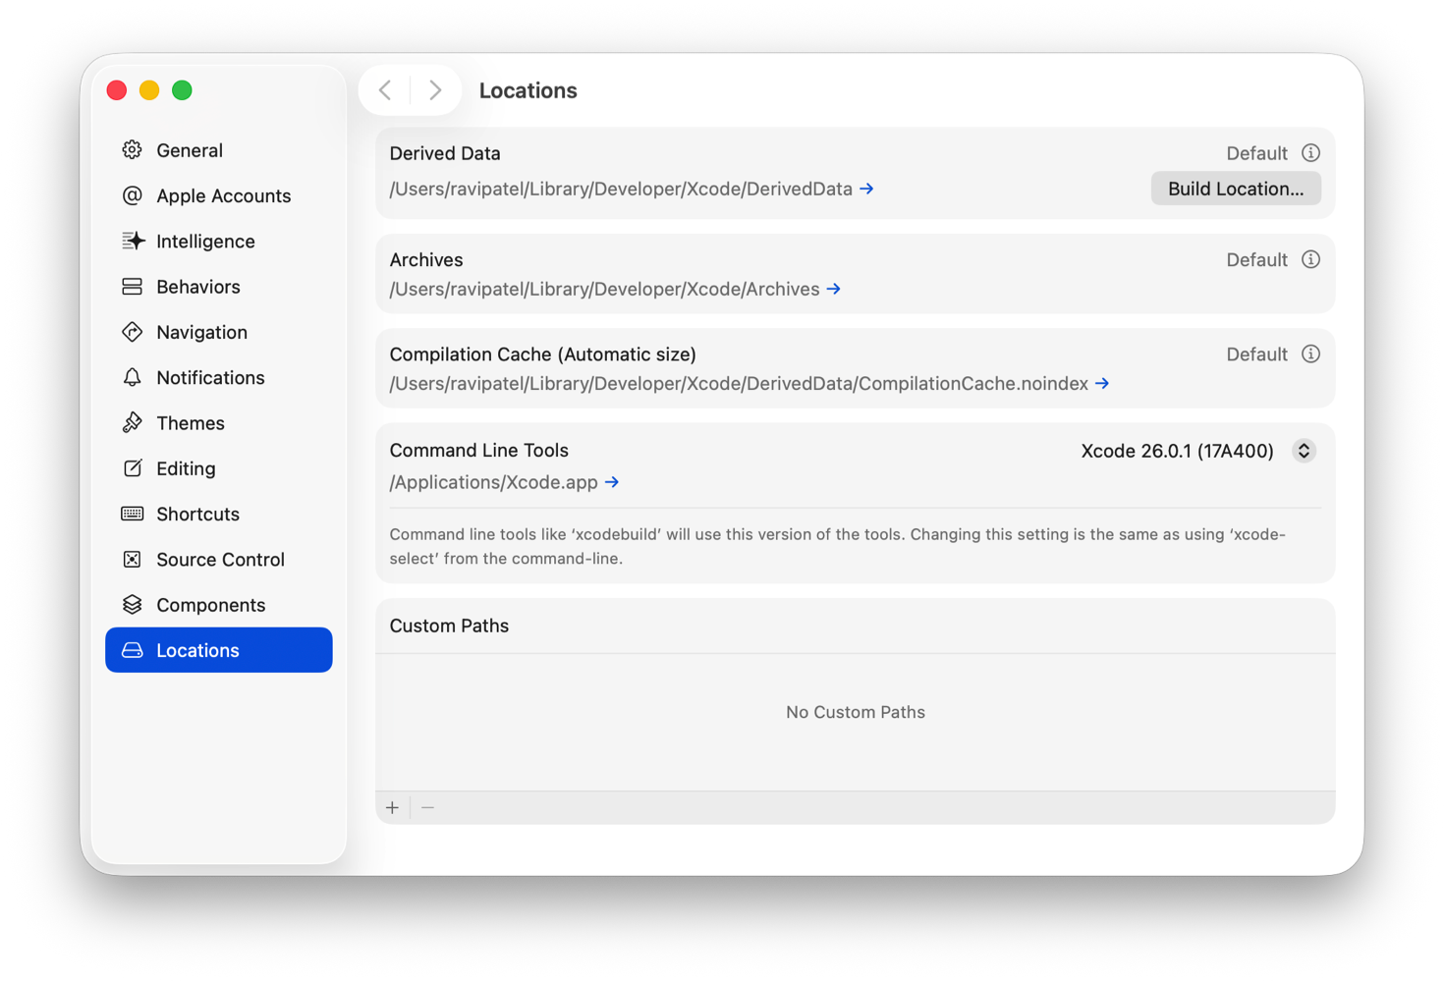
Task: Click the Intelligence sparkle icon
Action: (x=133, y=241)
